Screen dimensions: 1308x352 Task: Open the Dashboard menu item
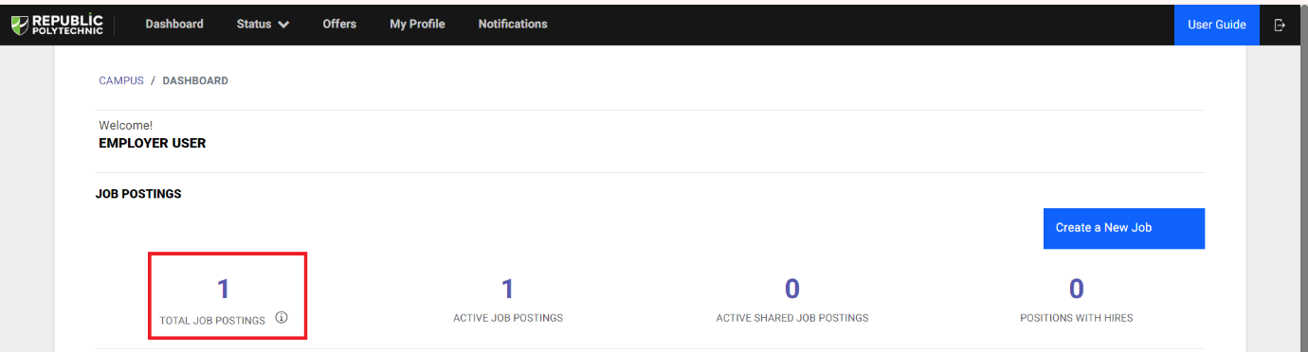click(174, 24)
